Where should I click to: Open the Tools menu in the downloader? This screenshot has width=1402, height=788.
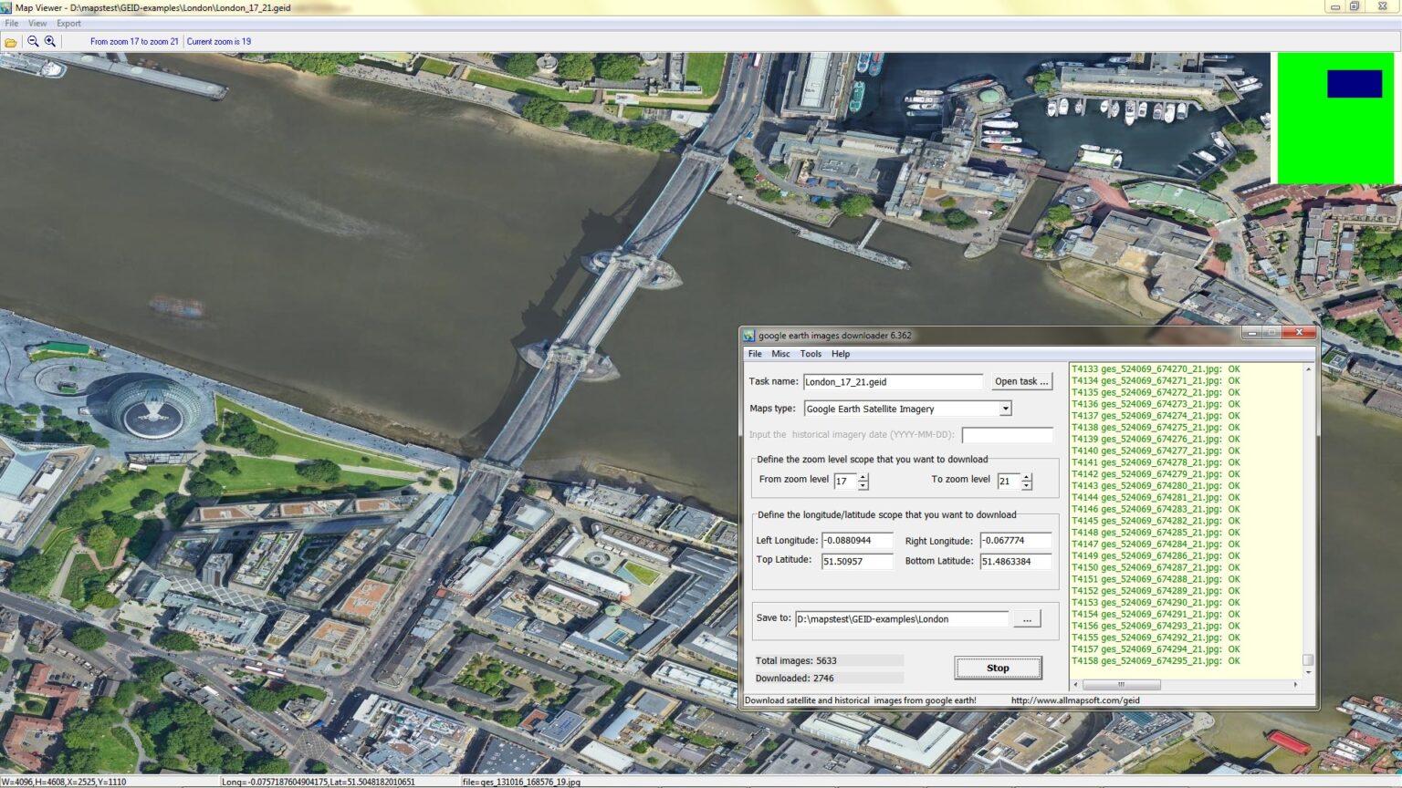(811, 354)
